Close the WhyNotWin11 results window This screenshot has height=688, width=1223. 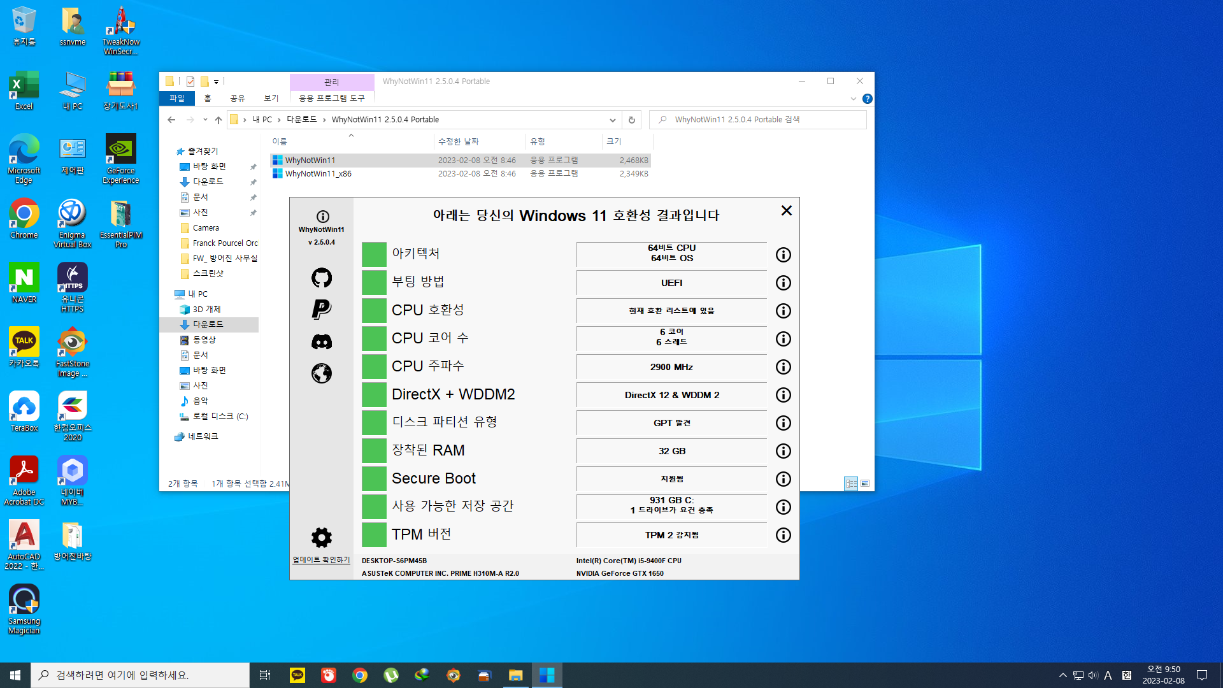coord(787,211)
